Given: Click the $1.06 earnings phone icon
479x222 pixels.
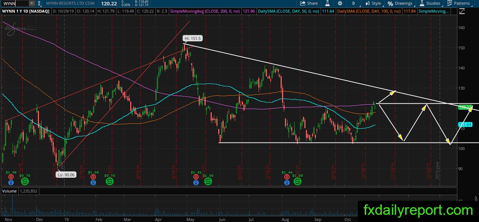Looking at the screenshot, I should tap(93, 178).
